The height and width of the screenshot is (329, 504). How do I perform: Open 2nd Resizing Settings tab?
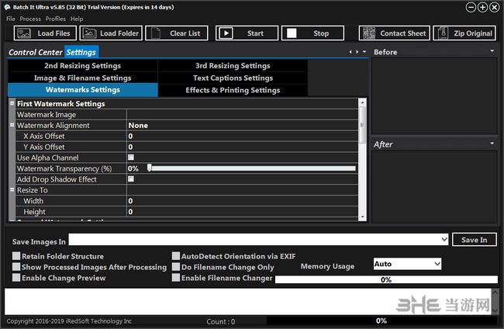pyautogui.click(x=83, y=66)
